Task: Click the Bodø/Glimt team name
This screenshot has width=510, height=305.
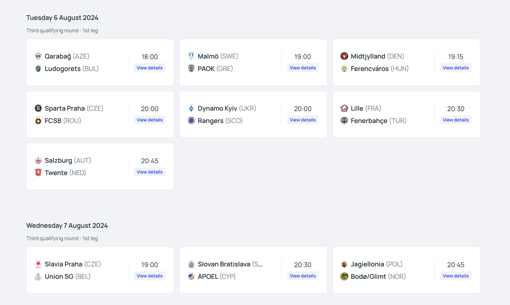Action: point(369,277)
